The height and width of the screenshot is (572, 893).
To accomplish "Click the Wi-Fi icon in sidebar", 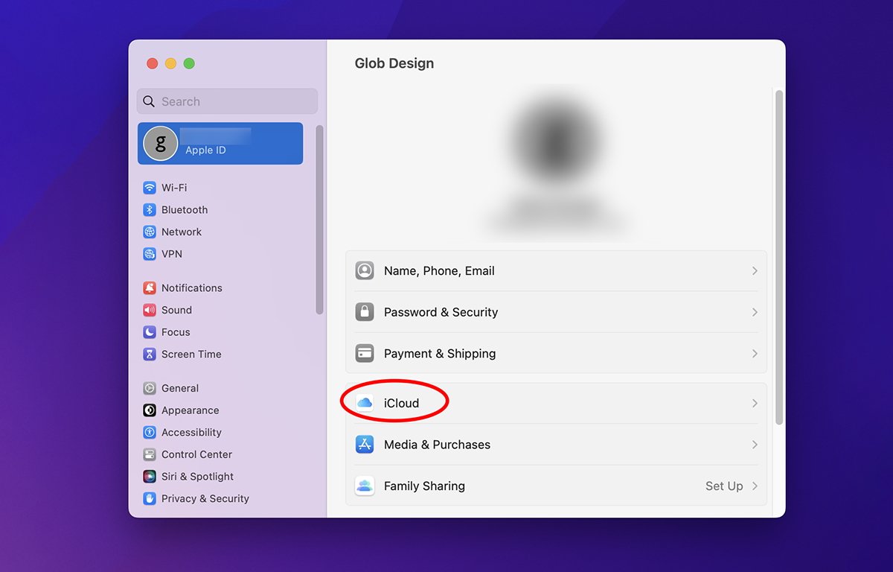I will [150, 188].
